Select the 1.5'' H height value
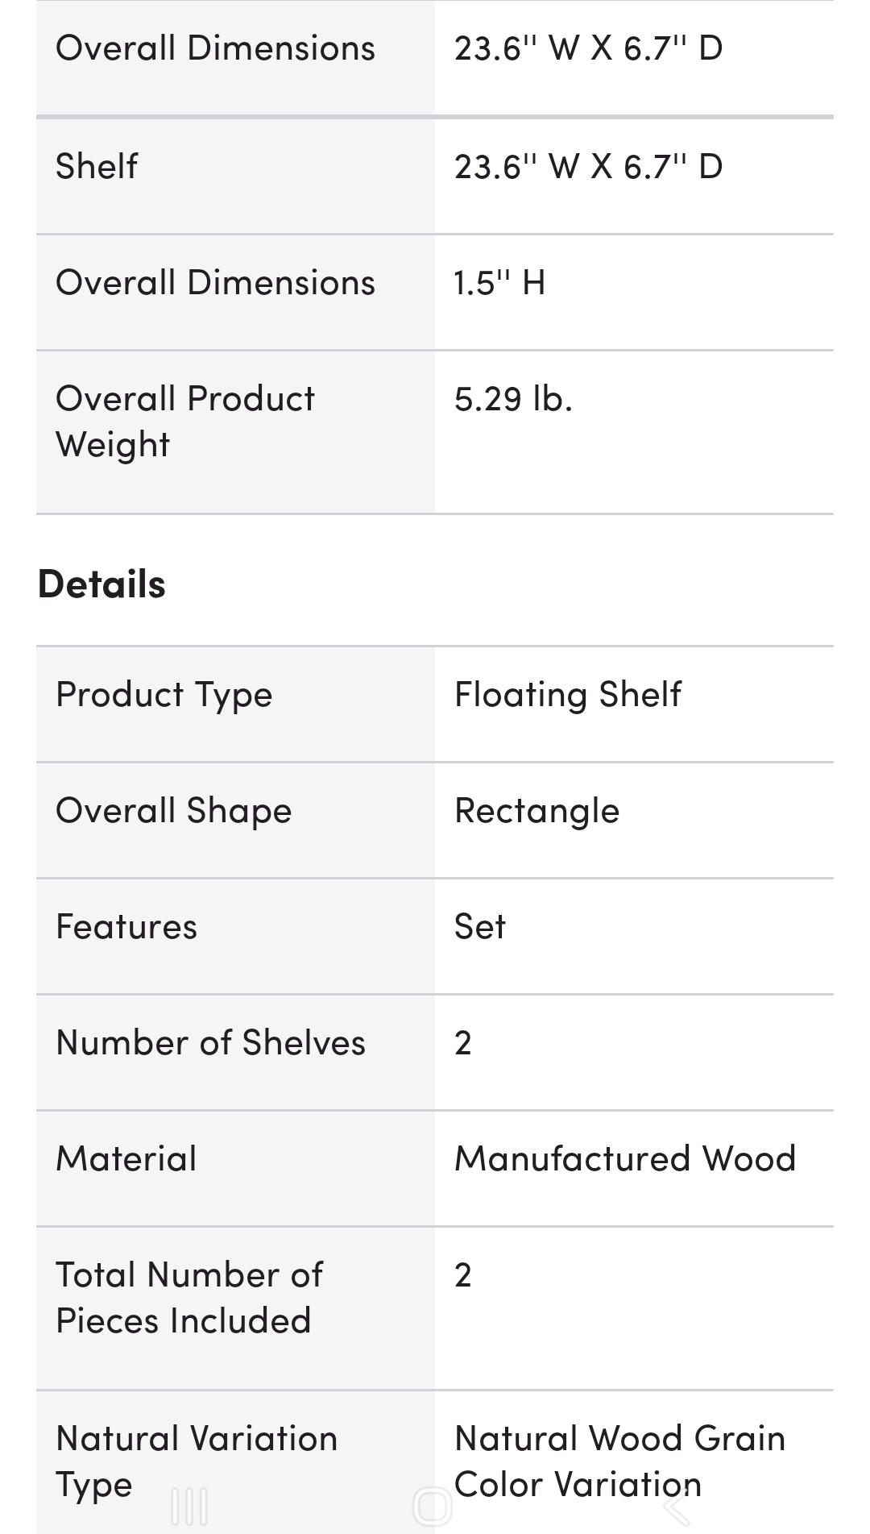Screen dimensions: 870x1534 click(499, 284)
